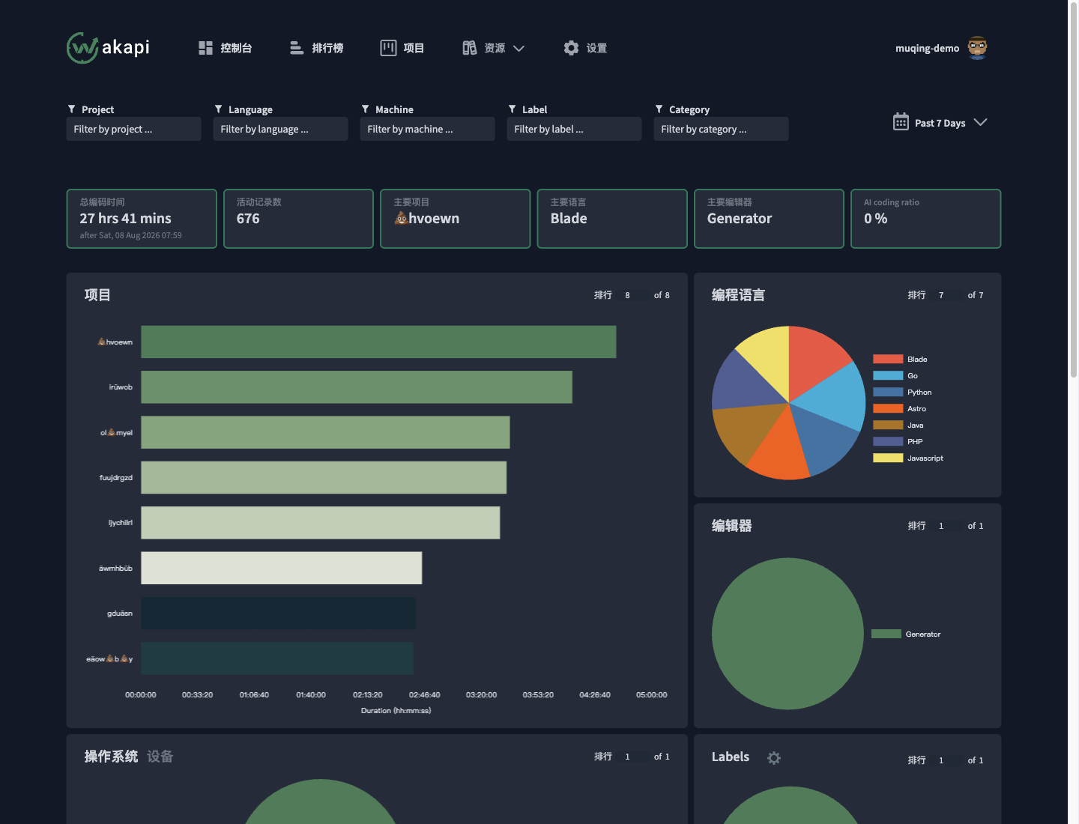The image size is (1079, 824).
Task: Click the Generator legend swatch
Action: 886,634
